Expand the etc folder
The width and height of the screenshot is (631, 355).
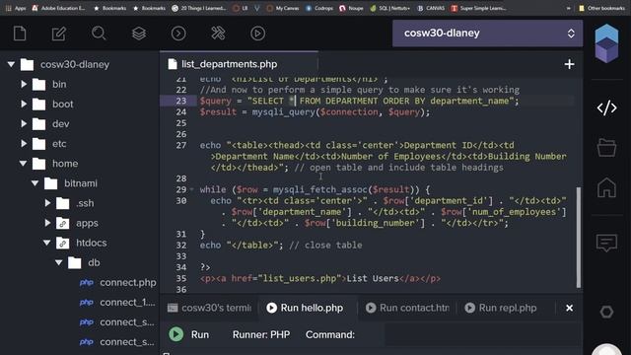(x=24, y=143)
